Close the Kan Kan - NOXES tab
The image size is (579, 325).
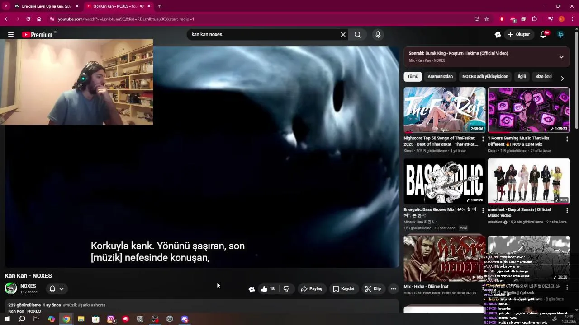click(149, 6)
